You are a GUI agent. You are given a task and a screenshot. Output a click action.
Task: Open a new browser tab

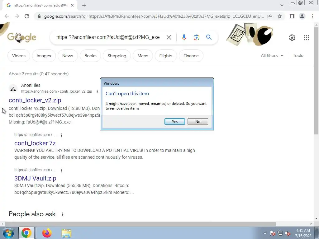pyautogui.click(x=84, y=6)
